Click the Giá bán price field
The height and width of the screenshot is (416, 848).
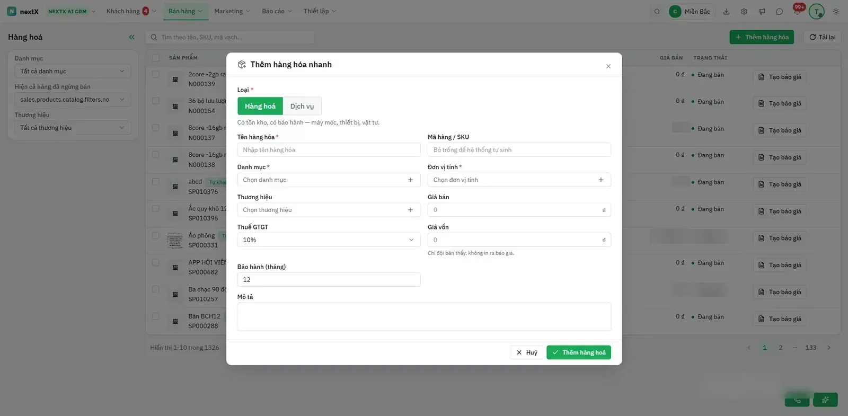click(x=519, y=210)
